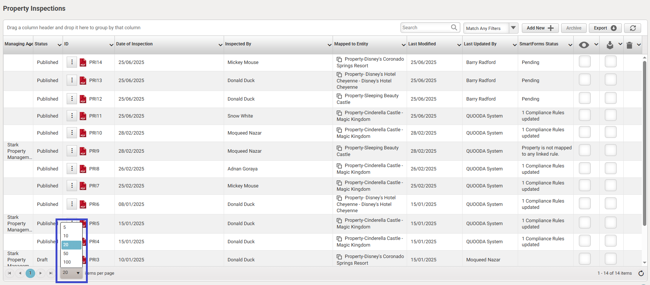The height and width of the screenshot is (285, 650).
Task: Open row actions menu for PRI8
Action: 72,169
